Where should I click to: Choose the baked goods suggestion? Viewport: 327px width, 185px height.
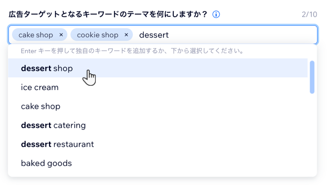(x=158, y=163)
